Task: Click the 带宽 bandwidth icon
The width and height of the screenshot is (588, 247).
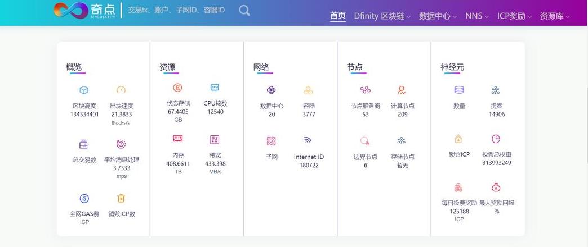Action: (x=215, y=140)
